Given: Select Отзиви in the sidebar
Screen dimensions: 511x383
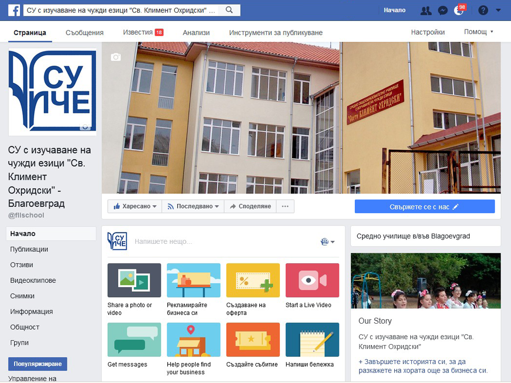Looking at the screenshot, I should pos(21,265).
